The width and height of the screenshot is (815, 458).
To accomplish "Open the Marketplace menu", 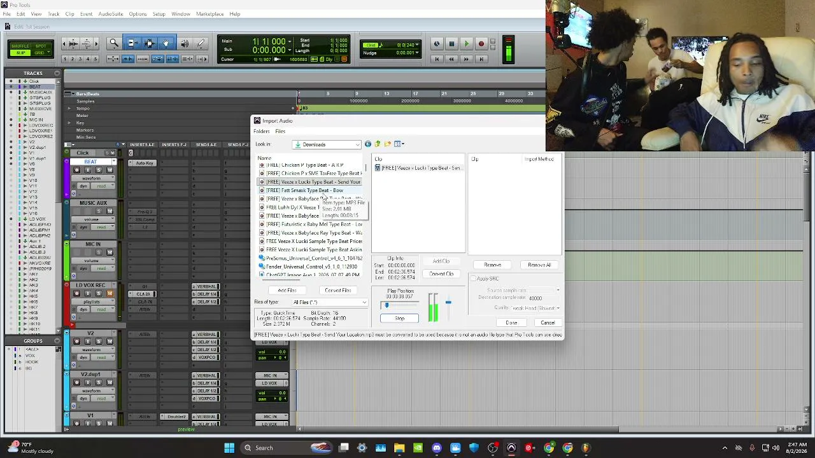I will 209,14.
